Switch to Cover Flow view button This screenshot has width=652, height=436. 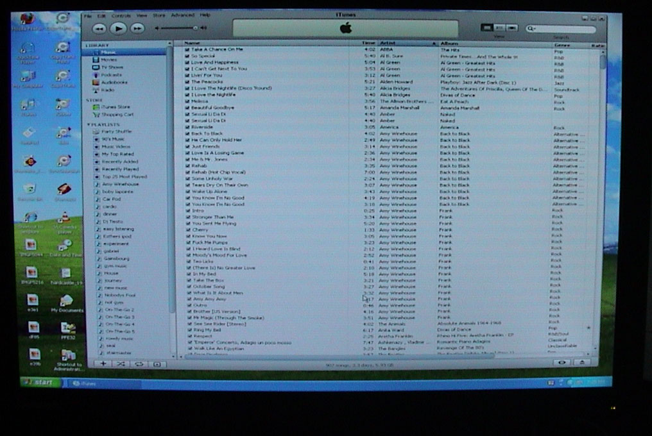[x=512, y=28]
